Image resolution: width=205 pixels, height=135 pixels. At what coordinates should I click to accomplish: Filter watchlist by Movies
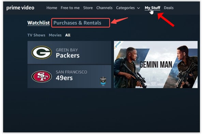tap(55, 35)
